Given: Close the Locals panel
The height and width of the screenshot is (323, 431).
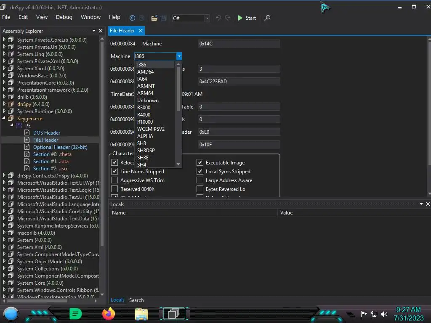Looking at the screenshot, I should point(428,204).
